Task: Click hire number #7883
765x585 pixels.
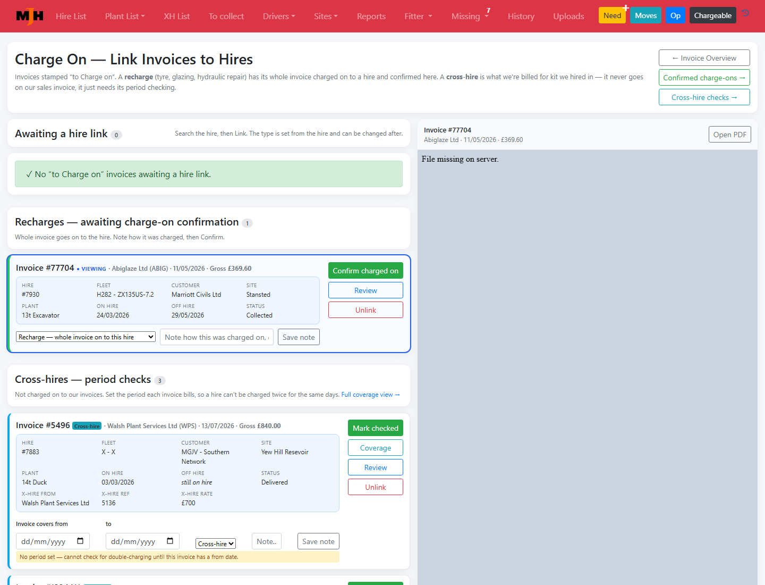Action: [30, 452]
